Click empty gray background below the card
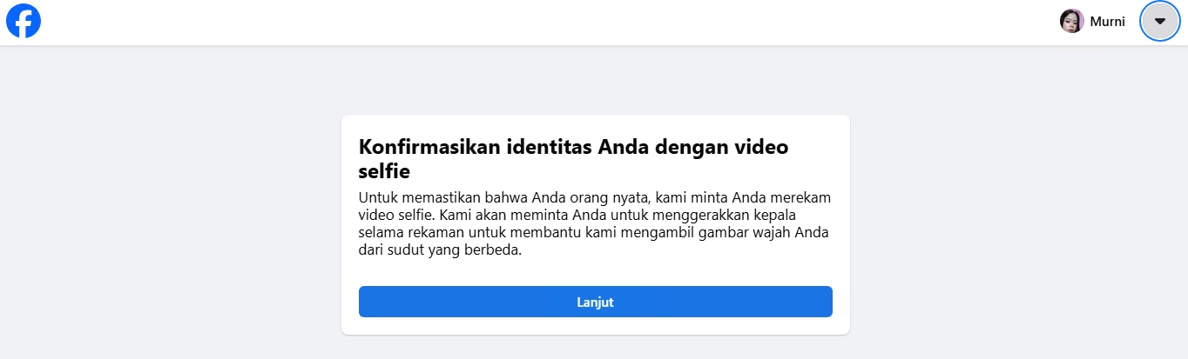The image size is (1188, 359). (596, 348)
